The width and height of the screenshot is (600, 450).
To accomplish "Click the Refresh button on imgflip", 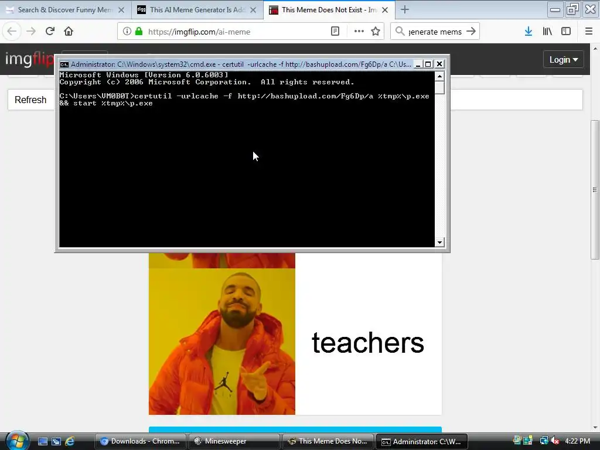I will point(30,100).
